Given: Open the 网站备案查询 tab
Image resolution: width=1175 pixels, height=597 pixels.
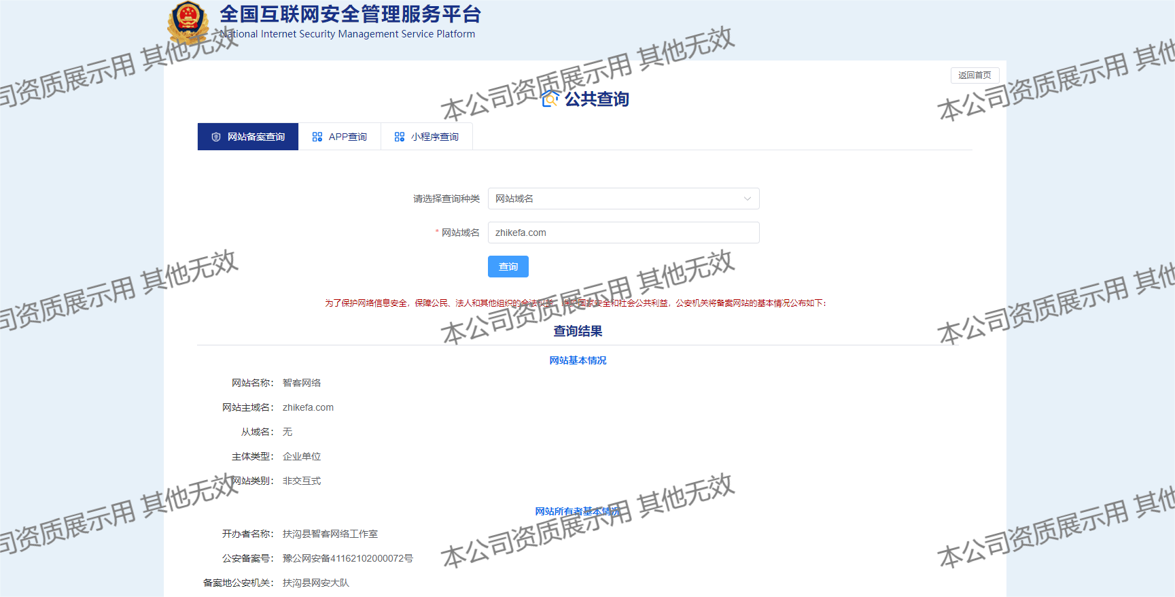Looking at the screenshot, I should 248,137.
